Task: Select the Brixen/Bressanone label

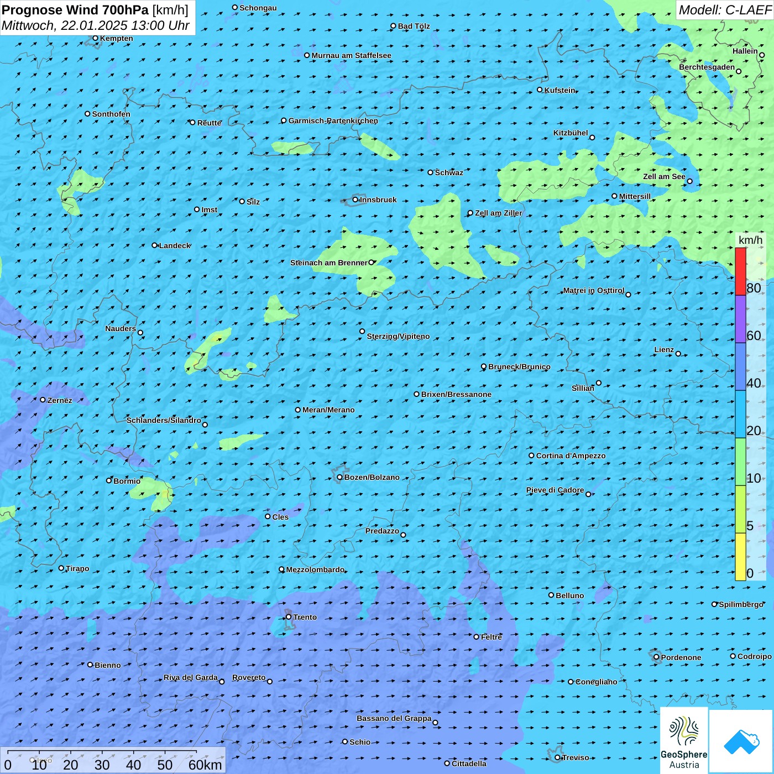Action: tap(456, 394)
